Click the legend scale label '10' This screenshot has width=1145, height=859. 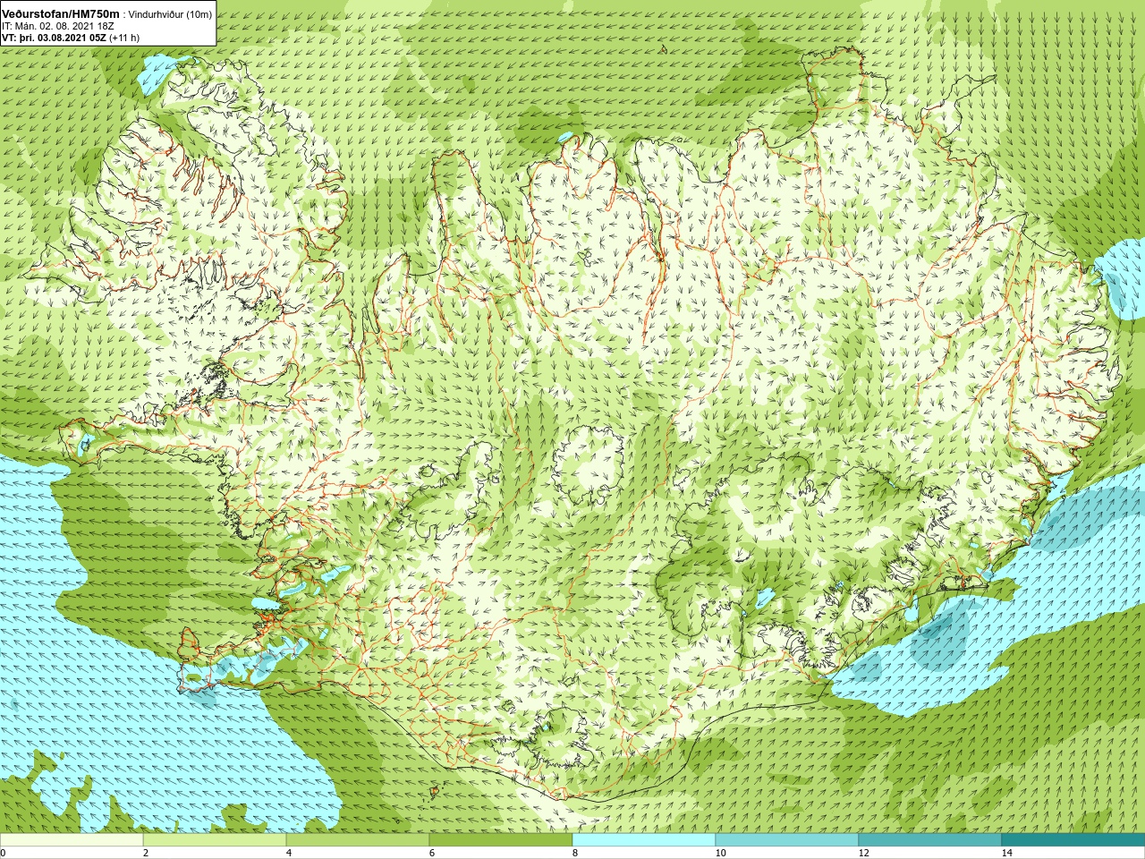[720, 853]
